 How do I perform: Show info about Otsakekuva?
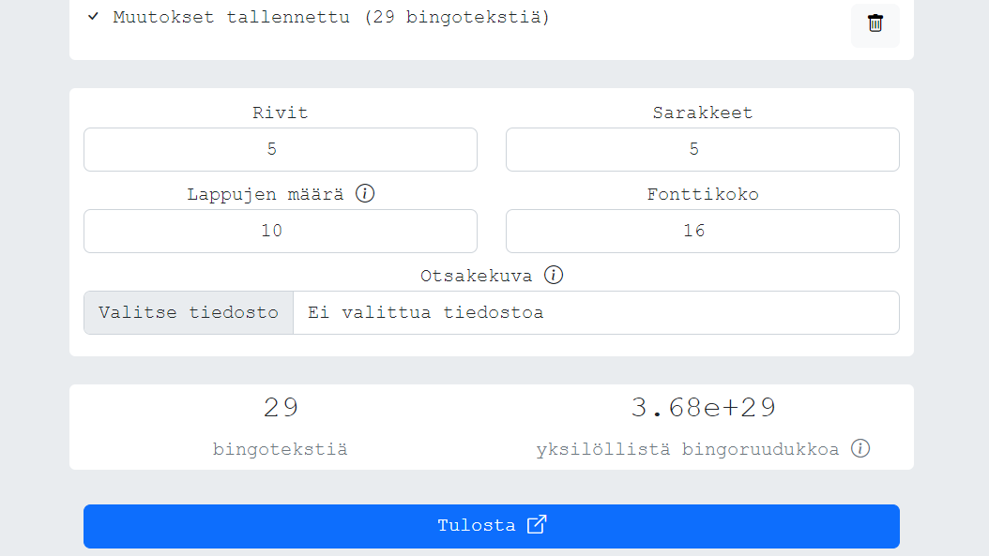click(554, 275)
